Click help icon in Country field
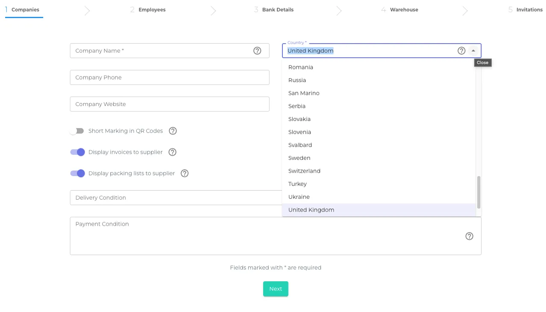This screenshot has height=312, width=546. coord(461,51)
